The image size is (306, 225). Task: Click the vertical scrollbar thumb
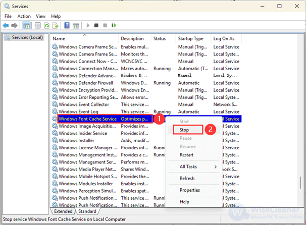[x=300, y=182]
